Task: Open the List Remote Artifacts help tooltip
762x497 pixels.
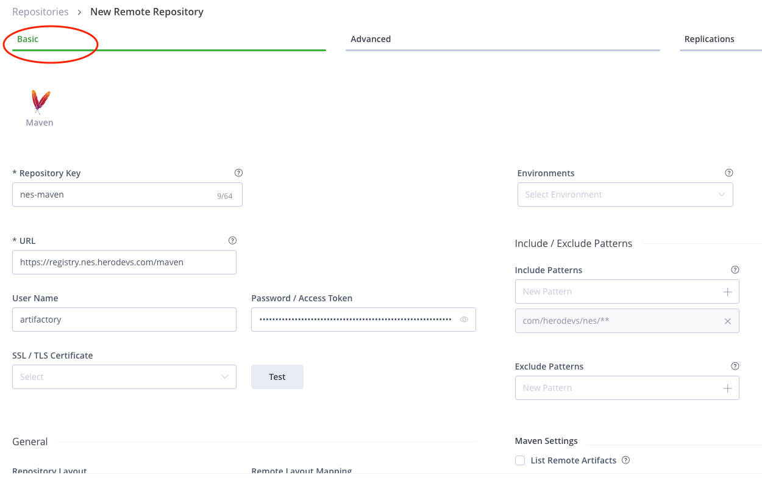Action: coord(625,460)
